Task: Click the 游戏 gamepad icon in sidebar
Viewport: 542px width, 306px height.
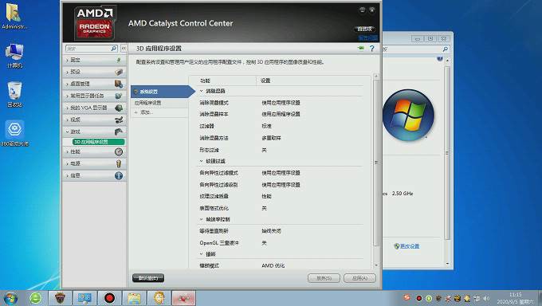Action: [119, 131]
